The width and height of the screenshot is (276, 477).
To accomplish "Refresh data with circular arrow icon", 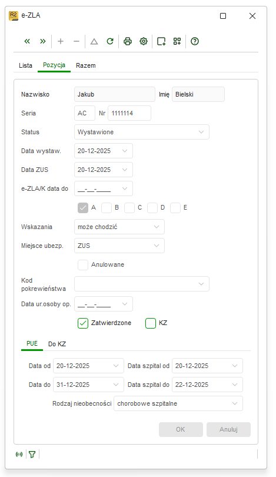I will 110,41.
